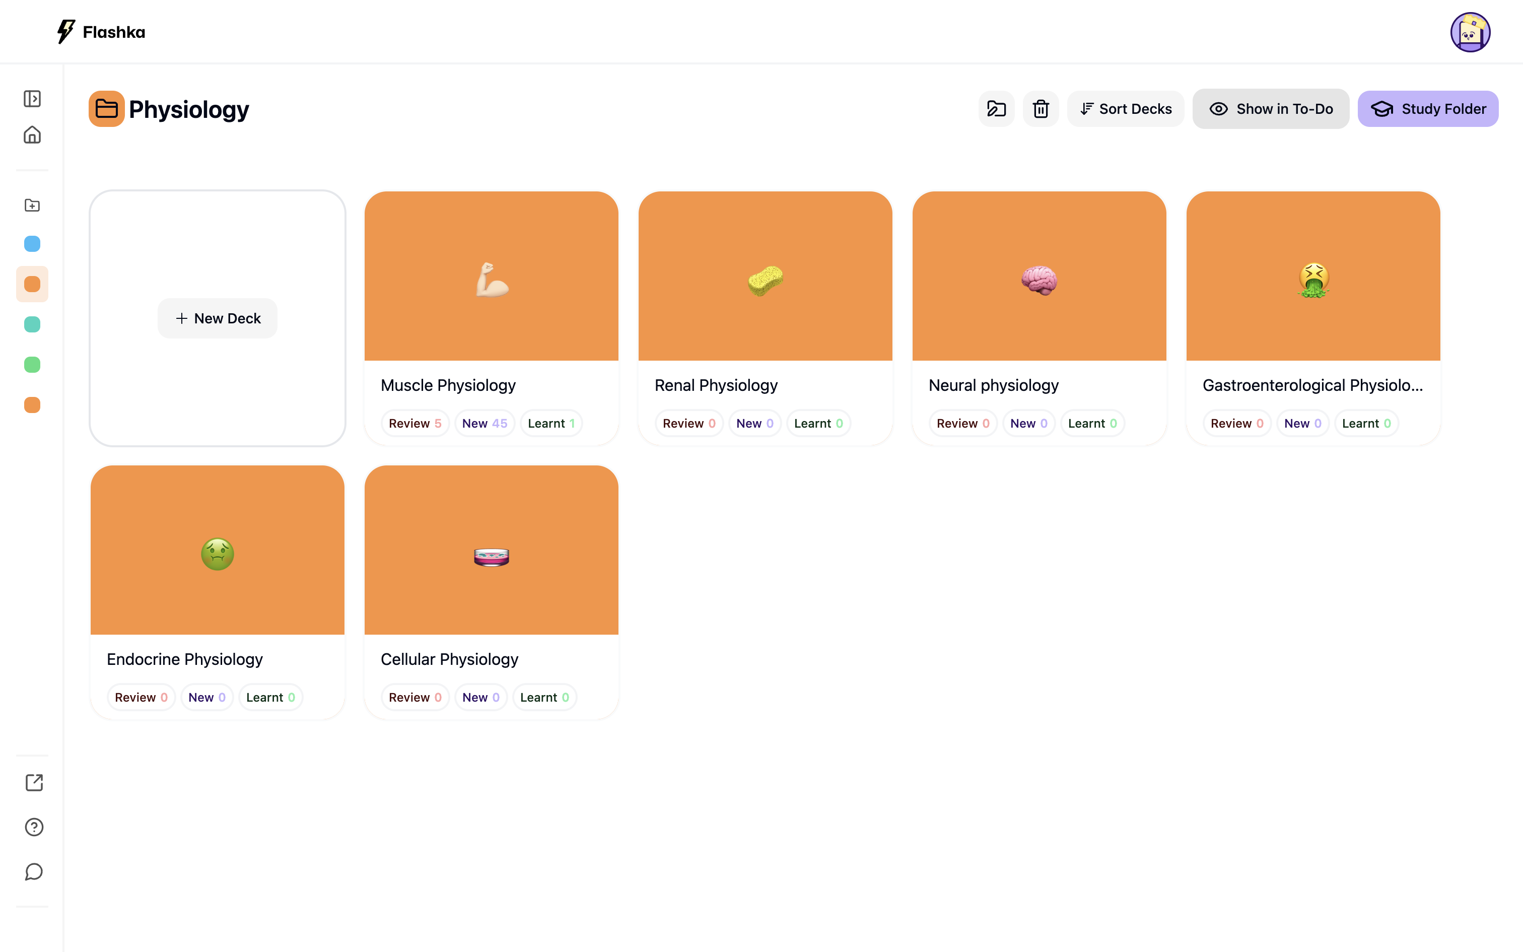Create a New Deck
This screenshot has height=952, width=1523.
click(x=218, y=318)
